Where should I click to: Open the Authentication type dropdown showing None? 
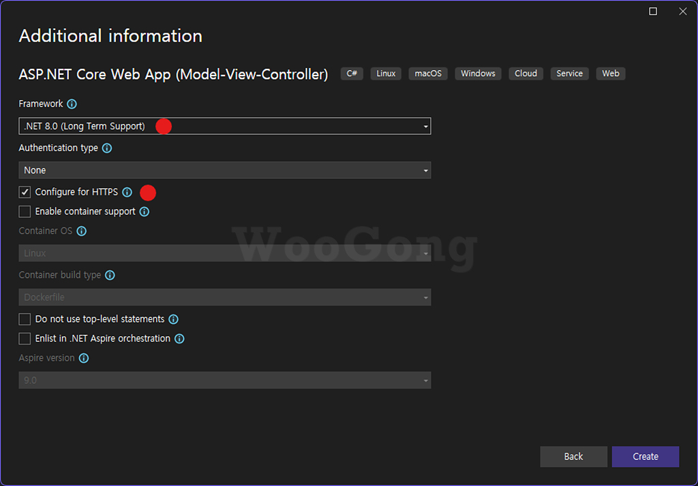click(225, 170)
